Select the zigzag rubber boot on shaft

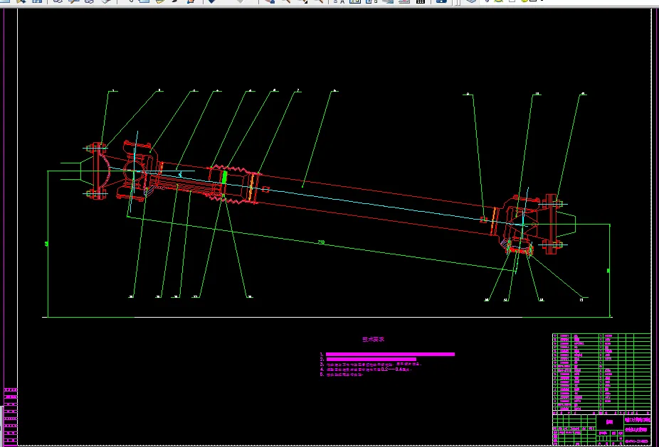[234, 184]
